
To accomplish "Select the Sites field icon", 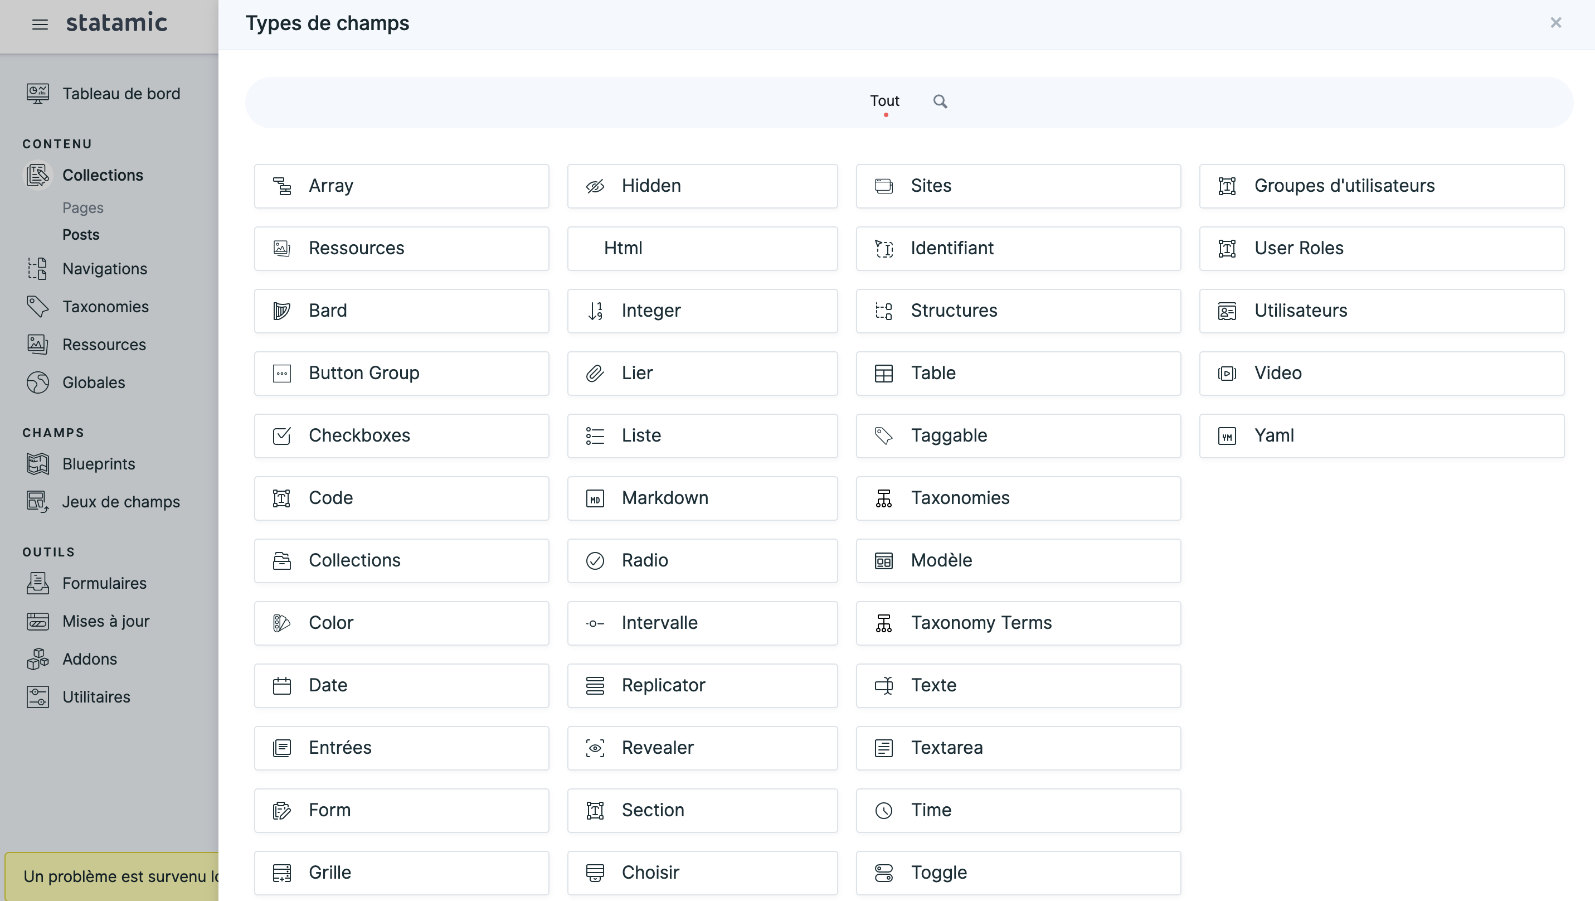I will point(883,186).
